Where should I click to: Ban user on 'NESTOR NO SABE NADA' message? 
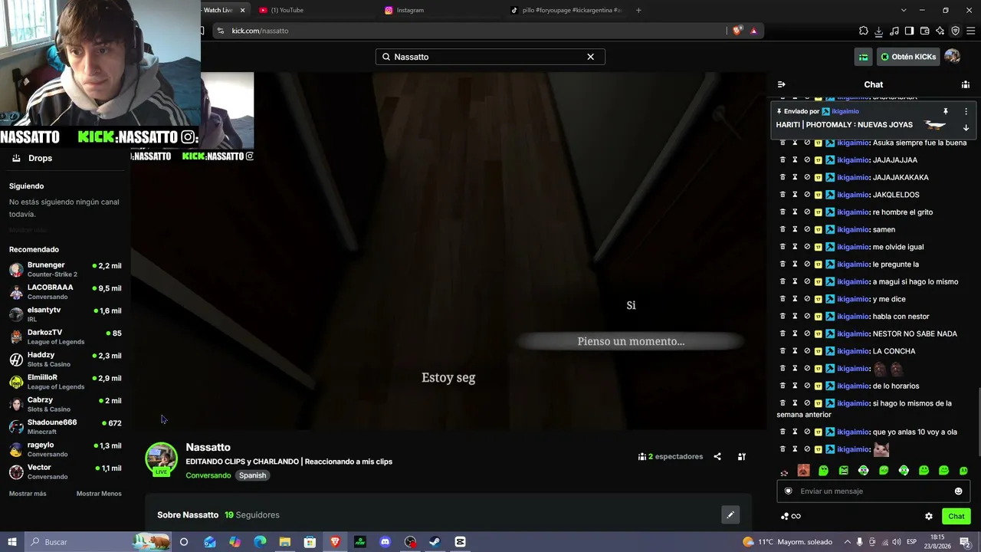807,334
